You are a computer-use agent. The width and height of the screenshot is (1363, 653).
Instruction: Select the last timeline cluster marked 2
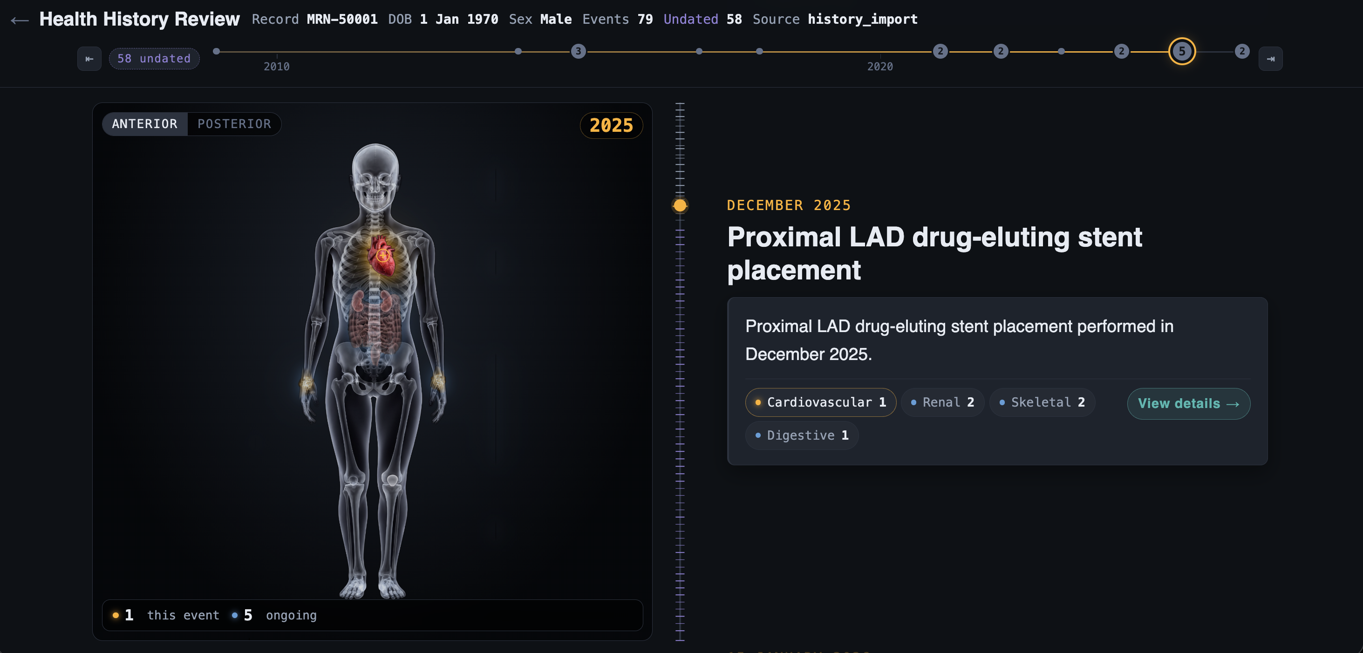click(1242, 51)
